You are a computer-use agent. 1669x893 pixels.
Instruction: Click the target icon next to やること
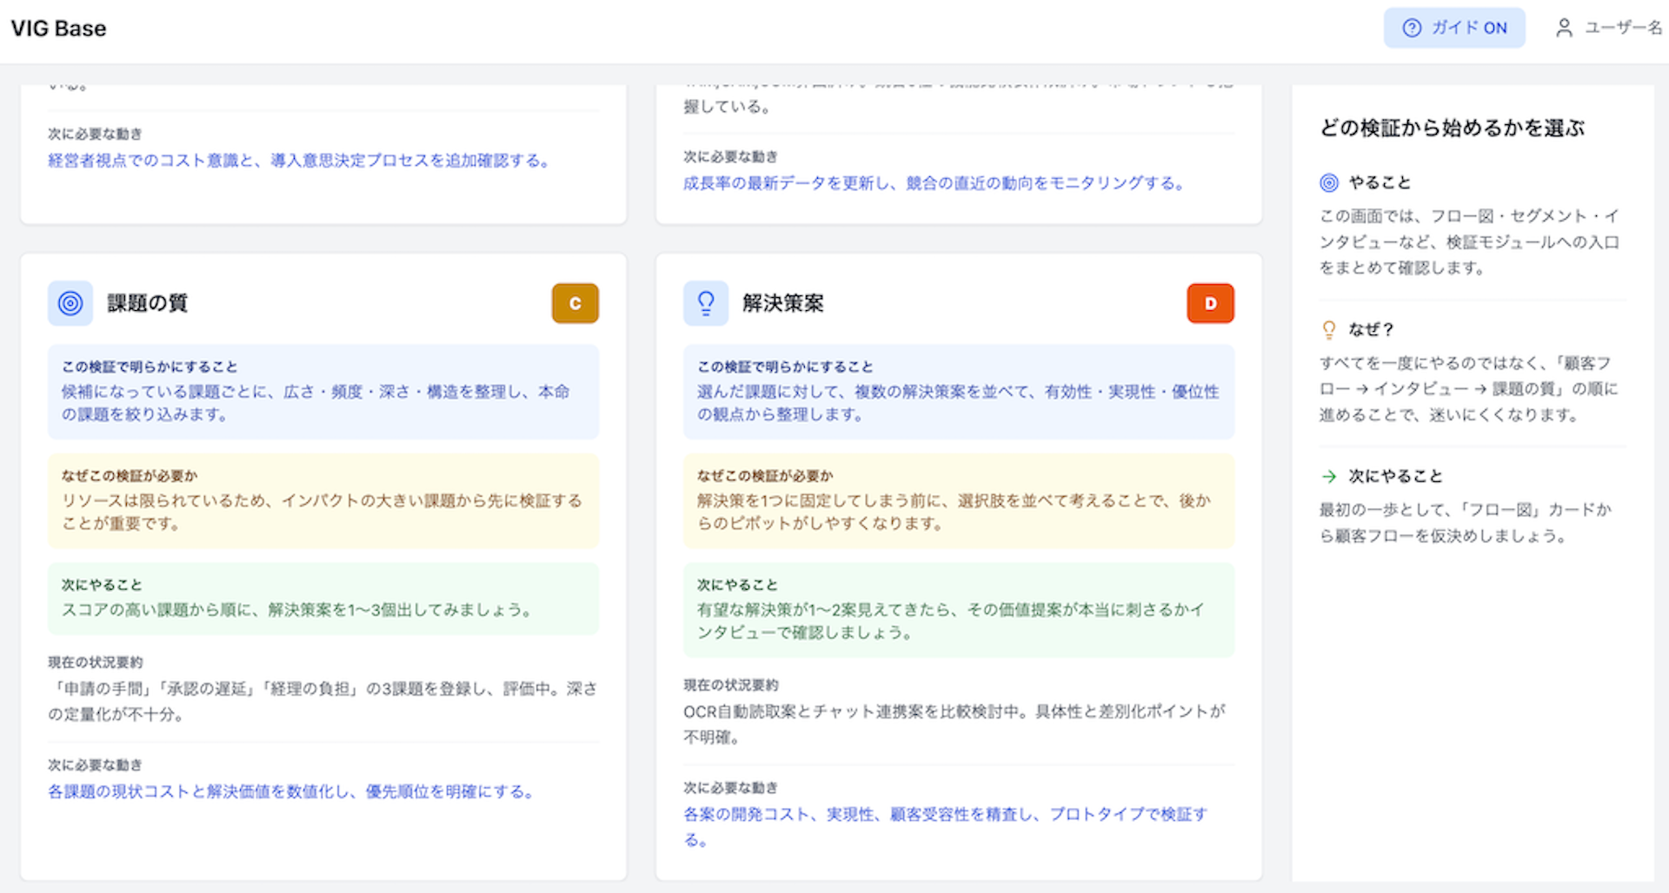[x=1329, y=182]
